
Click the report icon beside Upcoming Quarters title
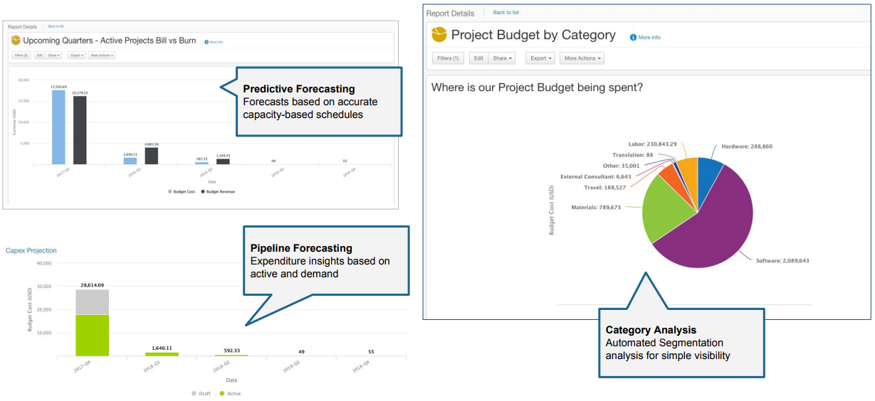coord(16,41)
